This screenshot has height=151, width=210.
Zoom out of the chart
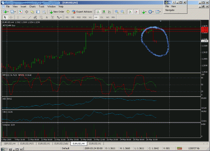coord(122,12)
